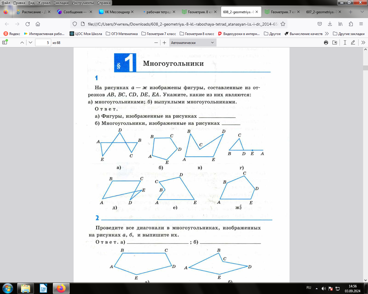Open the library history panel
This screenshot has width=368, height=294.
point(340,24)
